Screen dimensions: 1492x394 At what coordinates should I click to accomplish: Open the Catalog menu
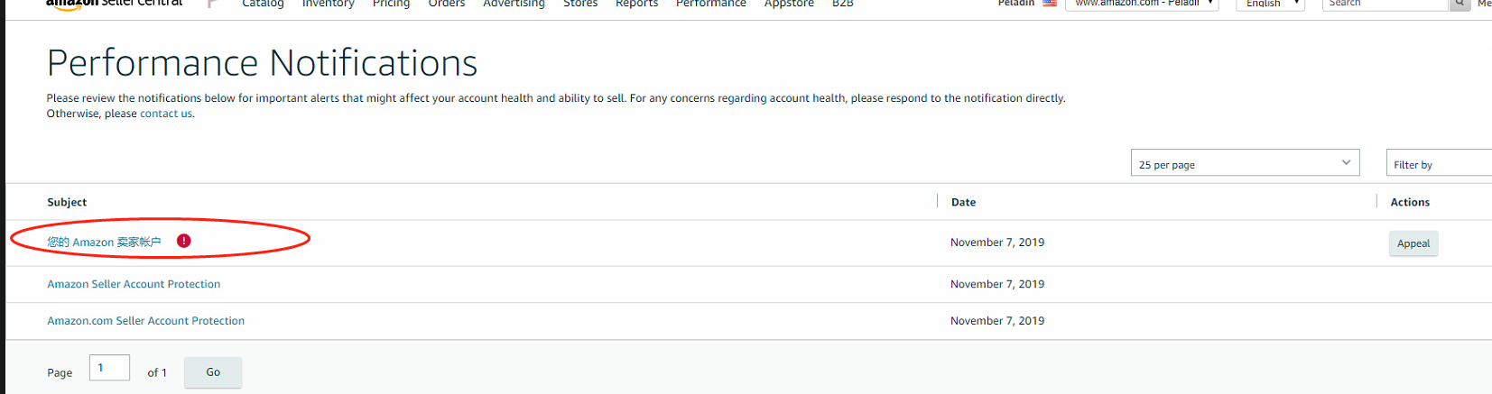tap(263, 4)
